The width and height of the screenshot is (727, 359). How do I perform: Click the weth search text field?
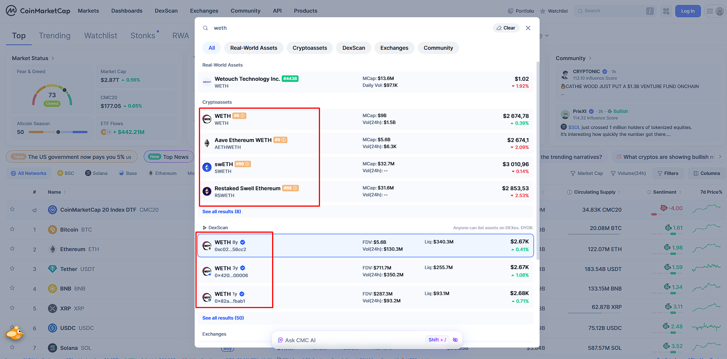pyautogui.click(x=351, y=28)
